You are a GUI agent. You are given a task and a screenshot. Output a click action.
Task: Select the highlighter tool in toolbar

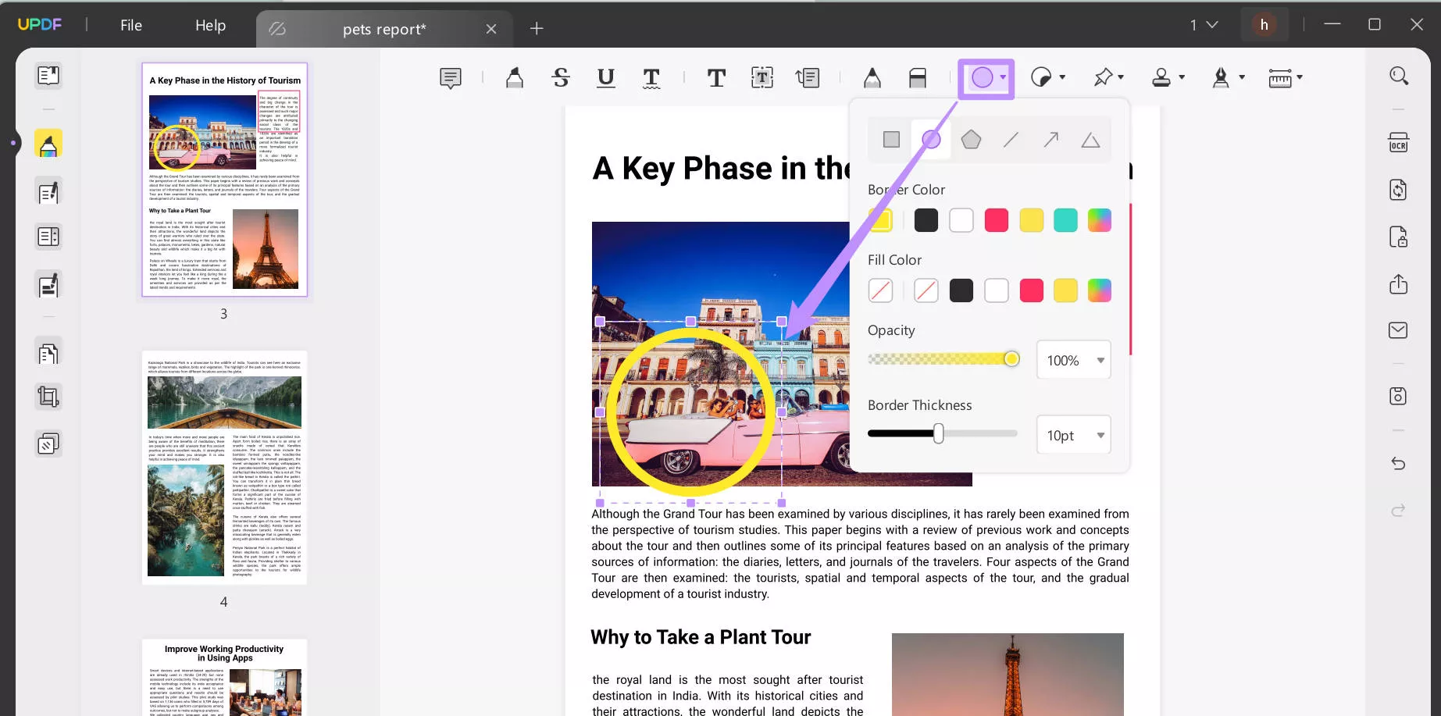(514, 77)
